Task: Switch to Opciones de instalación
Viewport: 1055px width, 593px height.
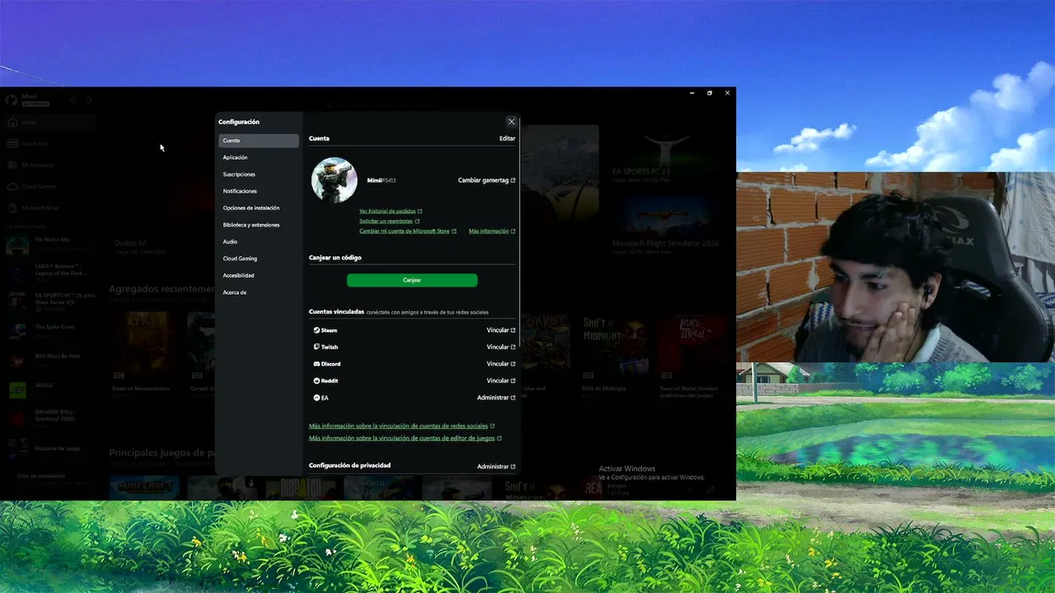Action: 259,208
